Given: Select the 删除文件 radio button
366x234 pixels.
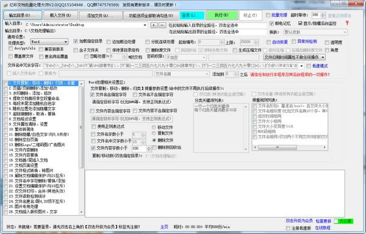Looking at the screenshot, I should pos(154,140).
